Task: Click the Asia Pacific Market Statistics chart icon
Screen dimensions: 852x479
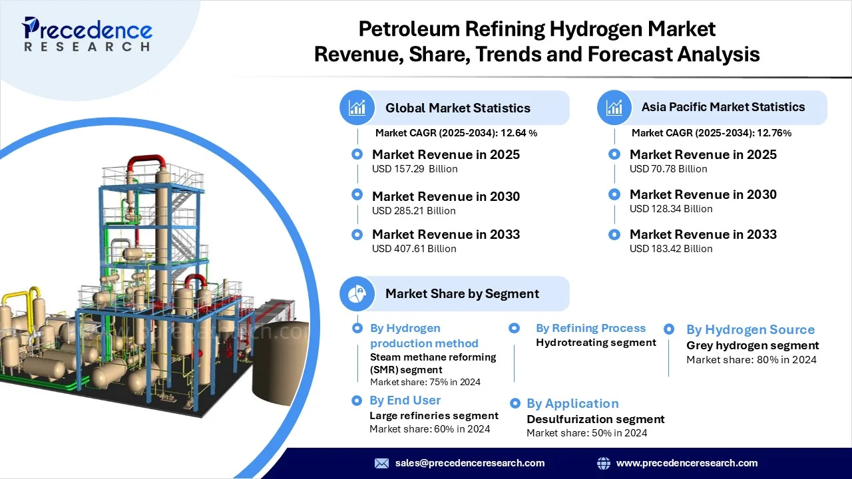Action: 614,107
